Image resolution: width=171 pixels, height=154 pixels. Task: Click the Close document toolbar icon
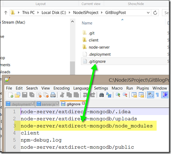[x=39, y=95]
